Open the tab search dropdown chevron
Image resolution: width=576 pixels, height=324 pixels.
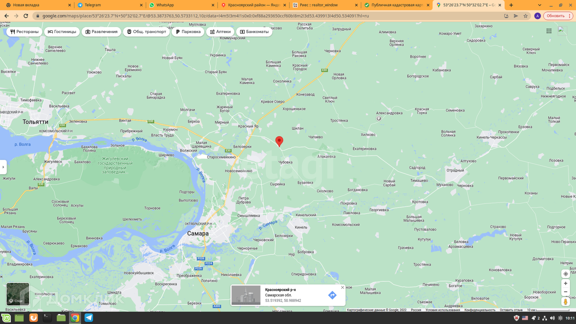540,5
